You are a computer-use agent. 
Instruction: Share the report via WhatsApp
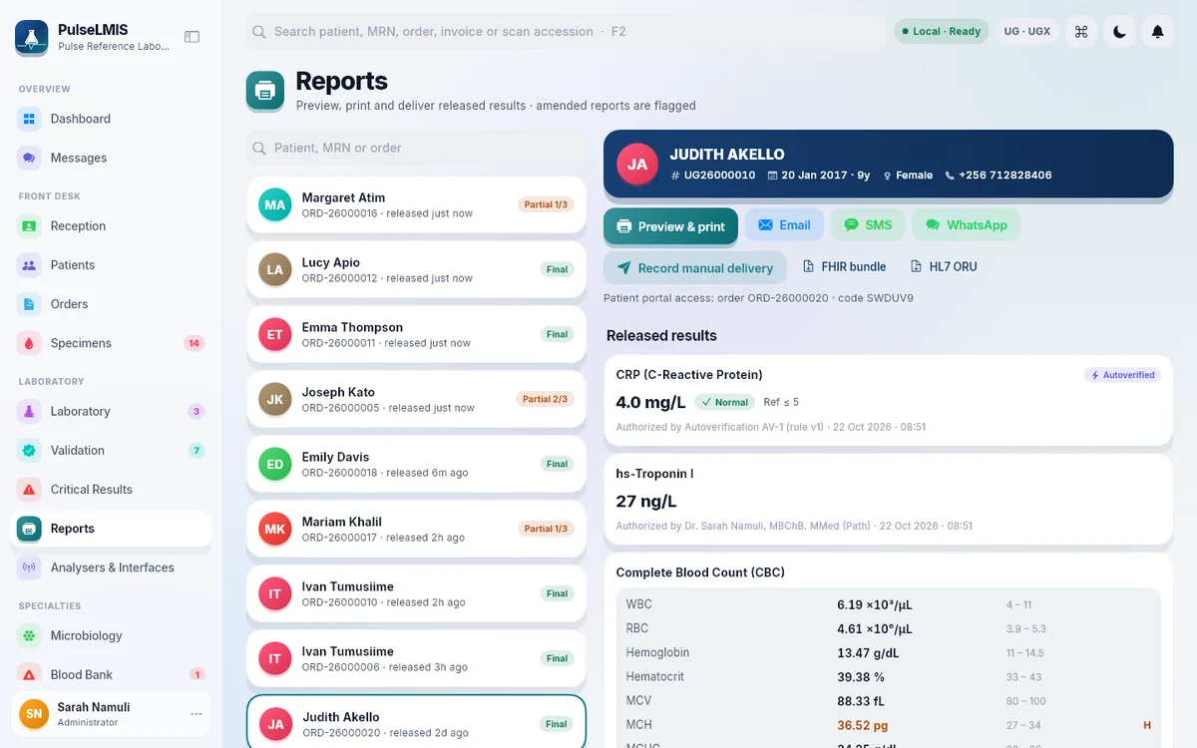tap(967, 225)
